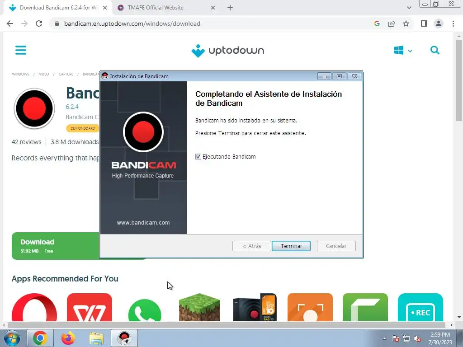Click the Cancelar button in the installer
The width and height of the screenshot is (463, 347).
pyautogui.click(x=336, y=246)
